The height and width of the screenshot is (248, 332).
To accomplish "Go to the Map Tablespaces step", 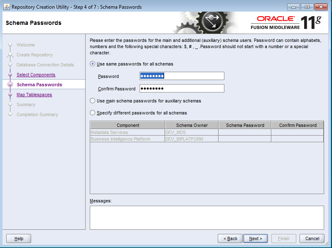I will 34,95.
